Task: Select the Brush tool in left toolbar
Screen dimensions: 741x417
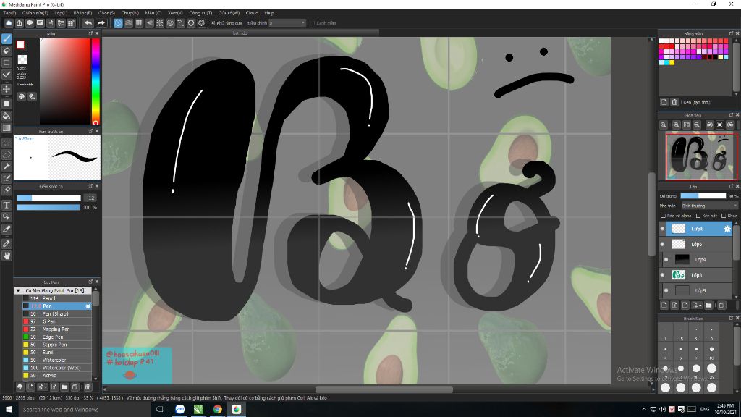Action: (x=7, y=39)
